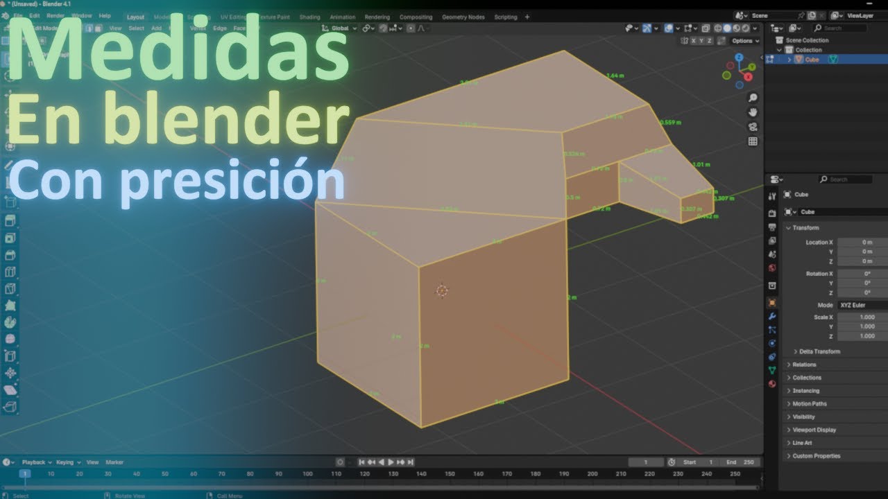The height and width of the screenshot is (499, 888).
Task: Open the timeline Marker menu
Action: (114, 462)
